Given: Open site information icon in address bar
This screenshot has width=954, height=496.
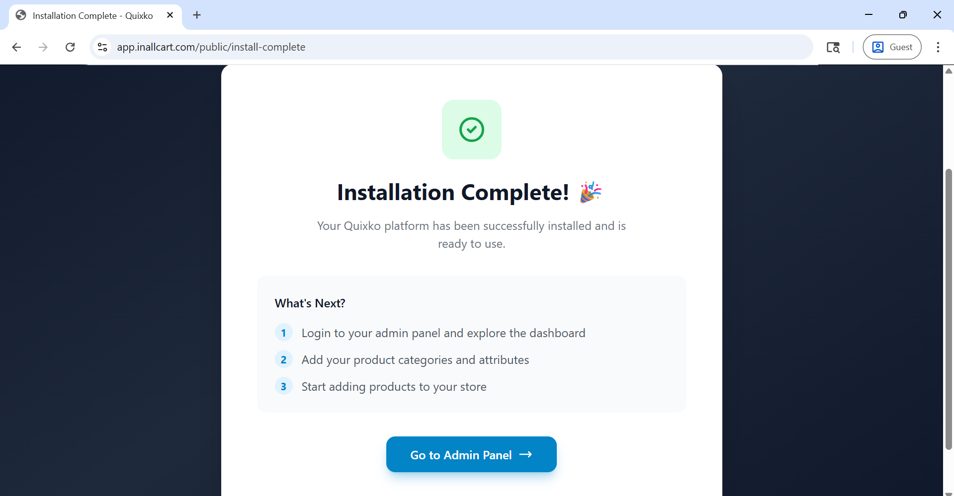Looking at the screenshot, I should pos(102,47).
